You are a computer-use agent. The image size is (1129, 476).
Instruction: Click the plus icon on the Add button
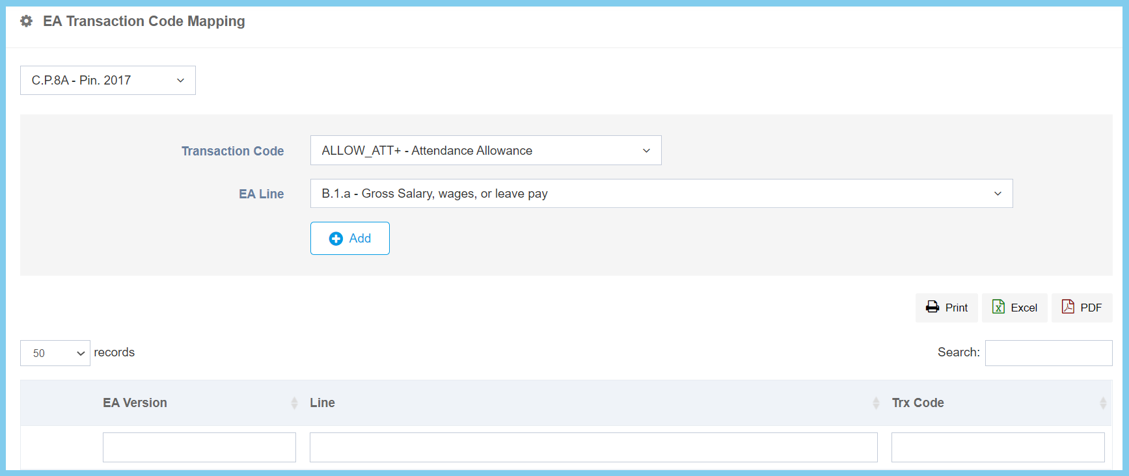pos(336,239)
